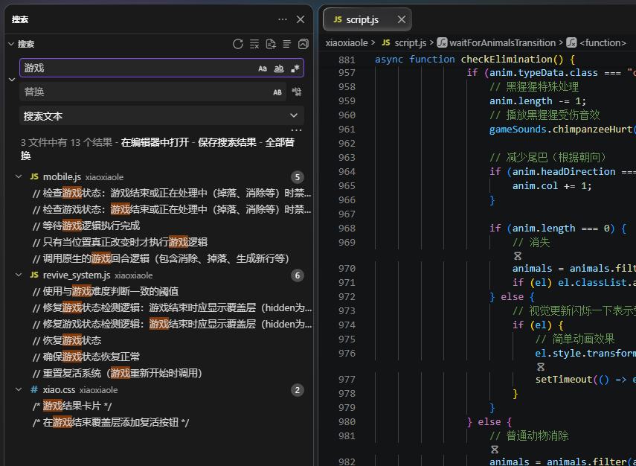
Task: Click sticky header line 881 checkElimination
Action: [475, 60]
